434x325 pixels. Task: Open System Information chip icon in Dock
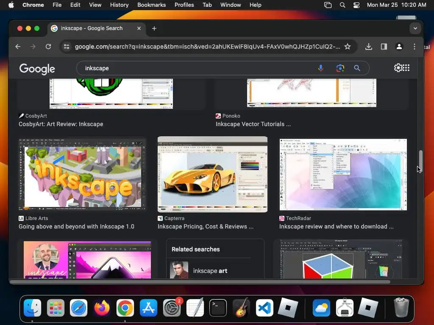(345, 308)
